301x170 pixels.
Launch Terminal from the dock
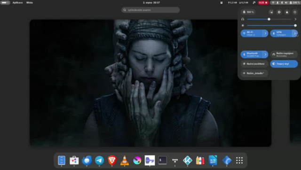[162, 160]
